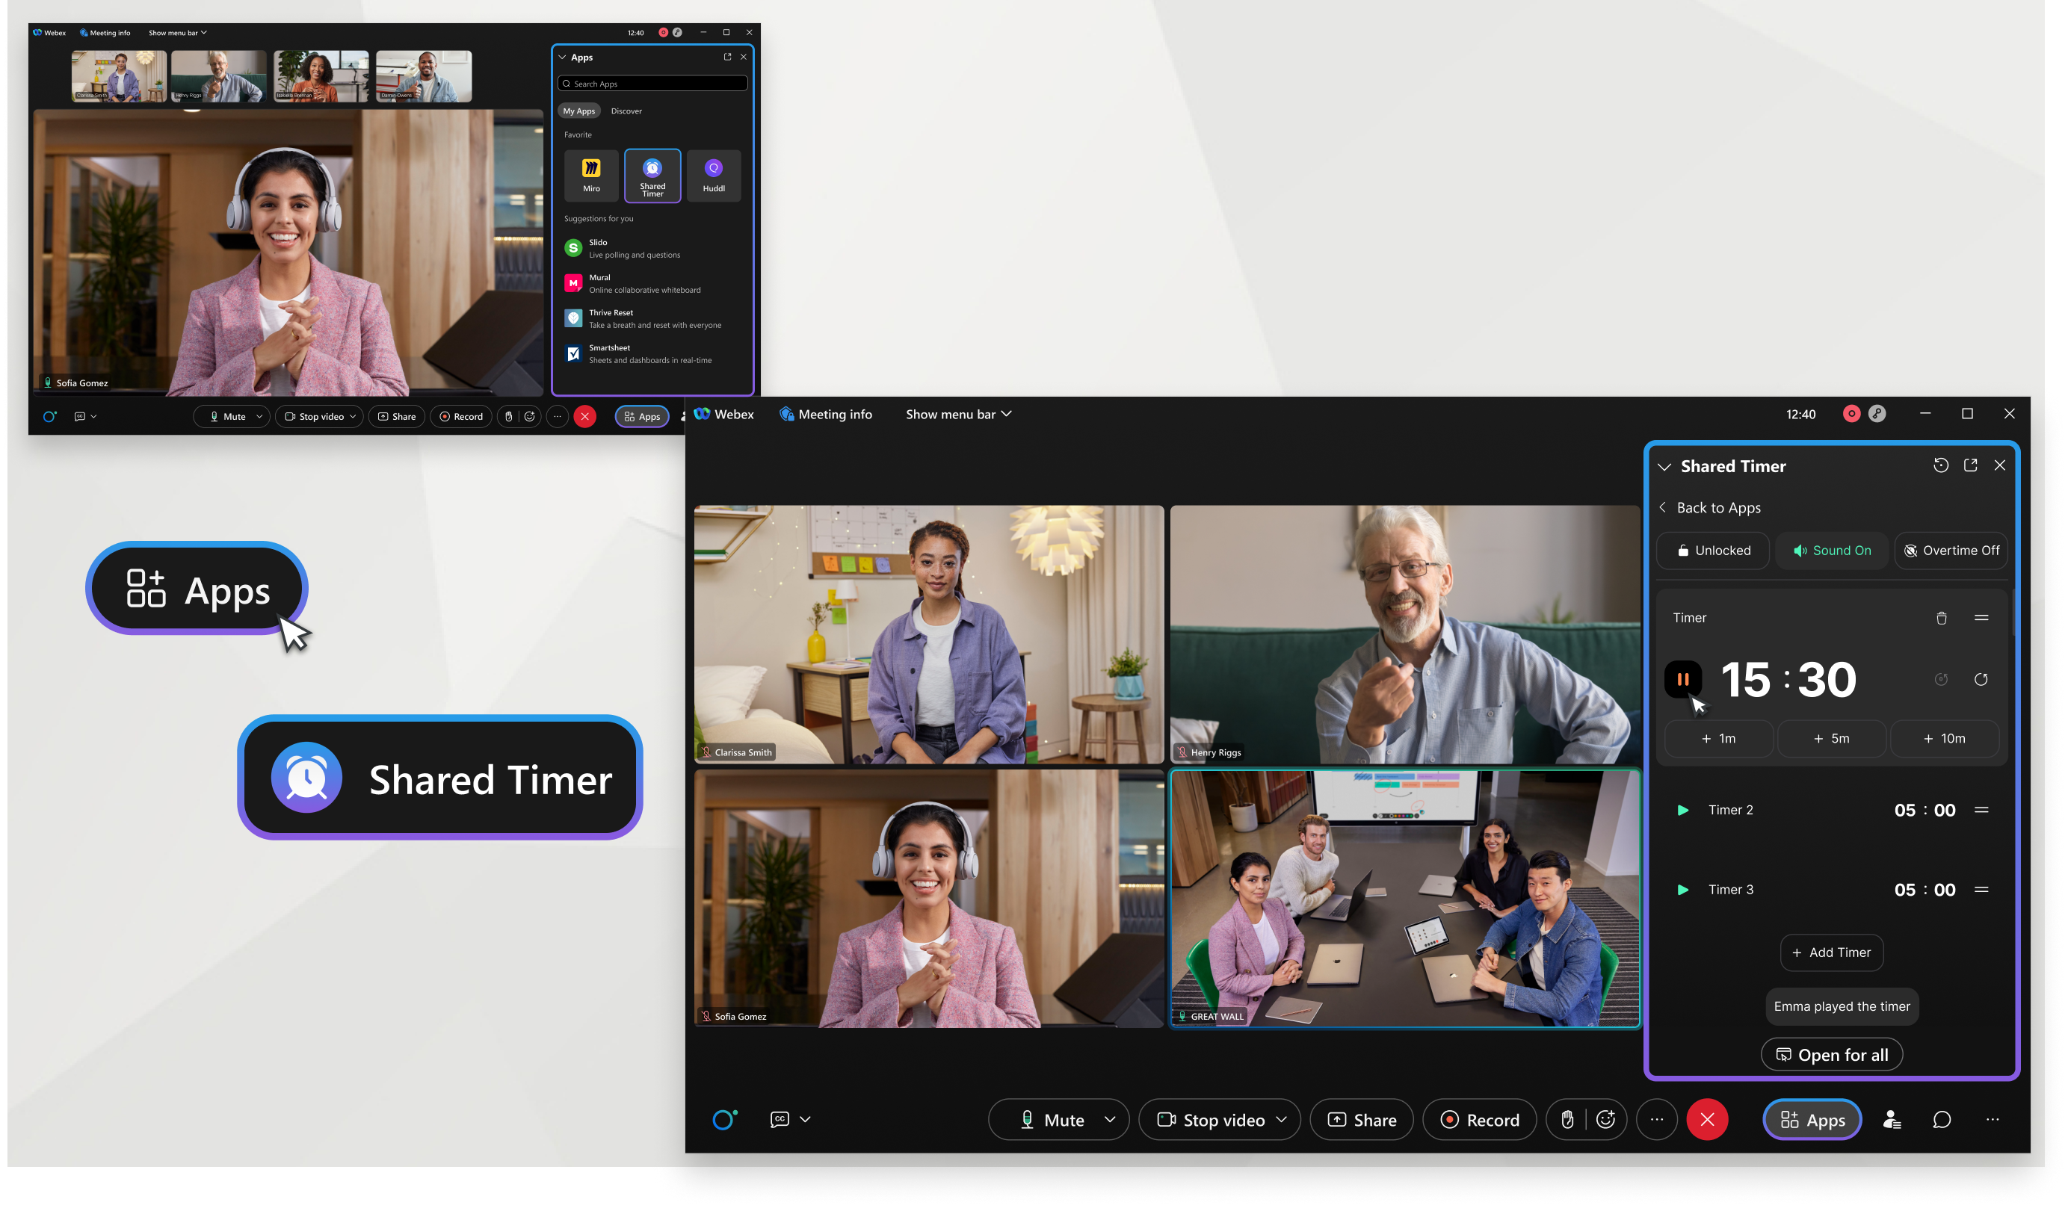The width and height of the screenshot is (2068, 1208).
Task: Expand Timer 2 options with hamburger icon
Action: pyautogui.click(x=1984, y=808)
